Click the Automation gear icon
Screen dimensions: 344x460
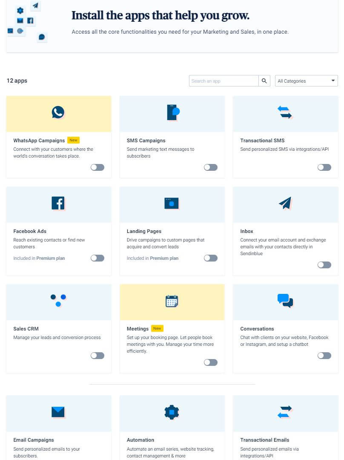tap(172, 412)
